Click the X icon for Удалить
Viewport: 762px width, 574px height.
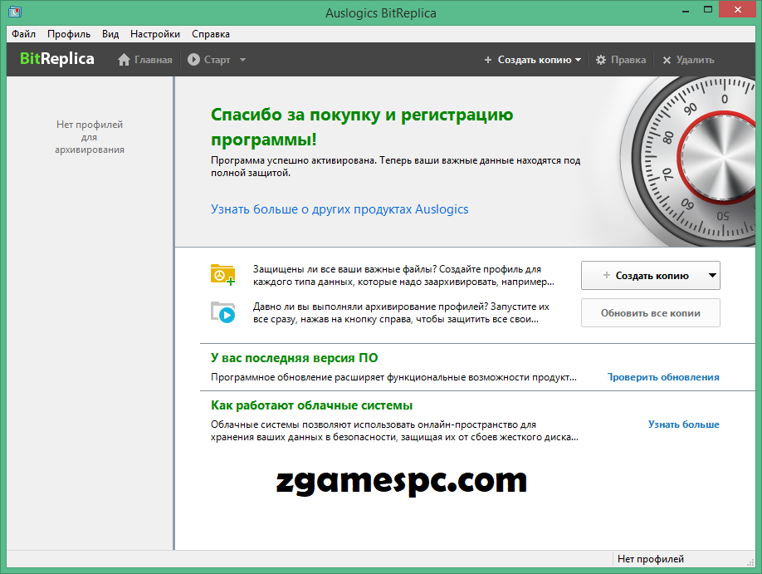coord(667,60)
